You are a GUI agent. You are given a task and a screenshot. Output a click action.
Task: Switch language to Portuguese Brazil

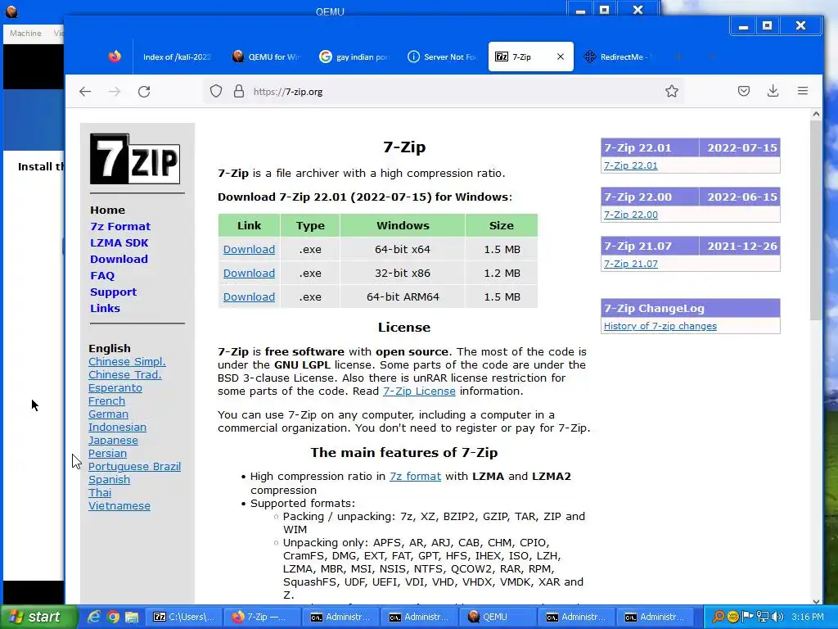[x=135, y=466]
